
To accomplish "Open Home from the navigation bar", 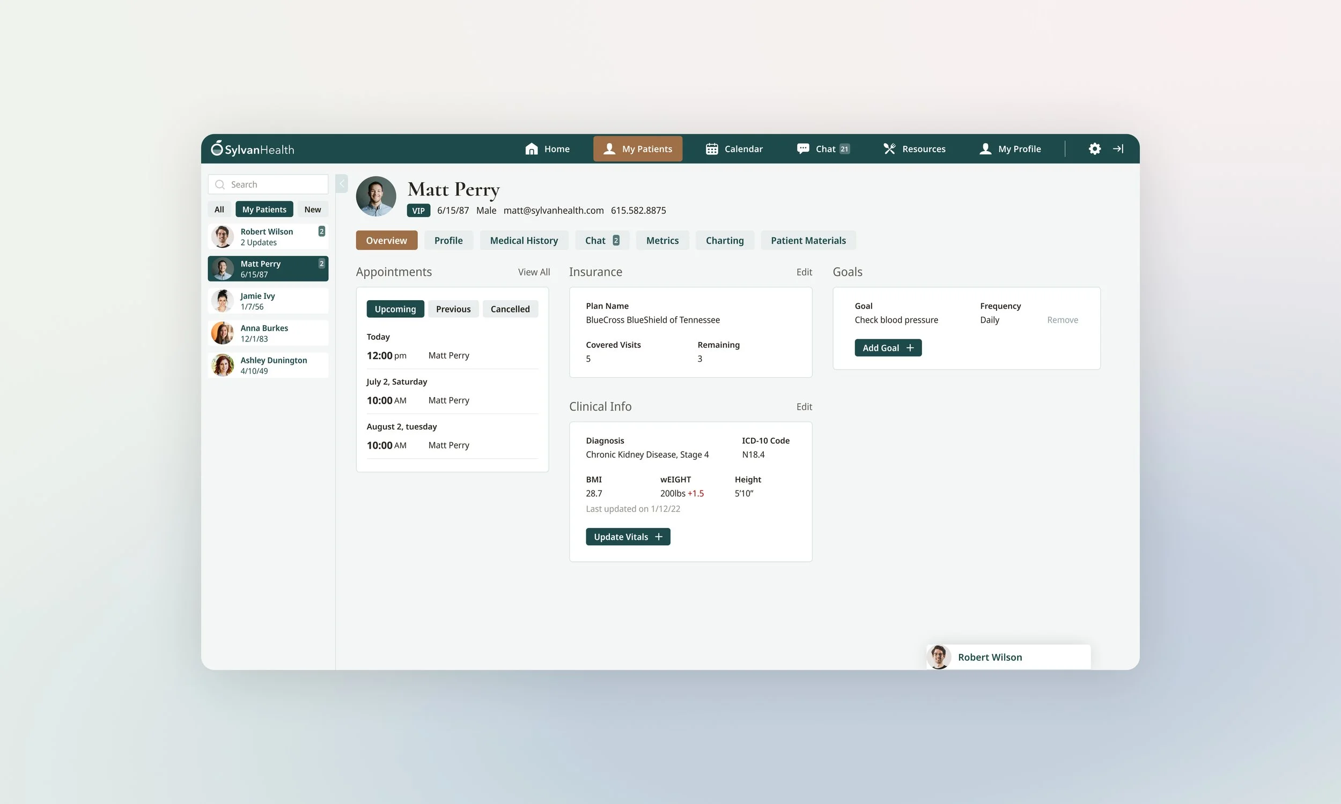I will (x=547, y=148).
